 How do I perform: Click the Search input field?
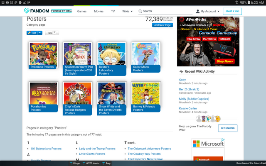tap(165, 11)
